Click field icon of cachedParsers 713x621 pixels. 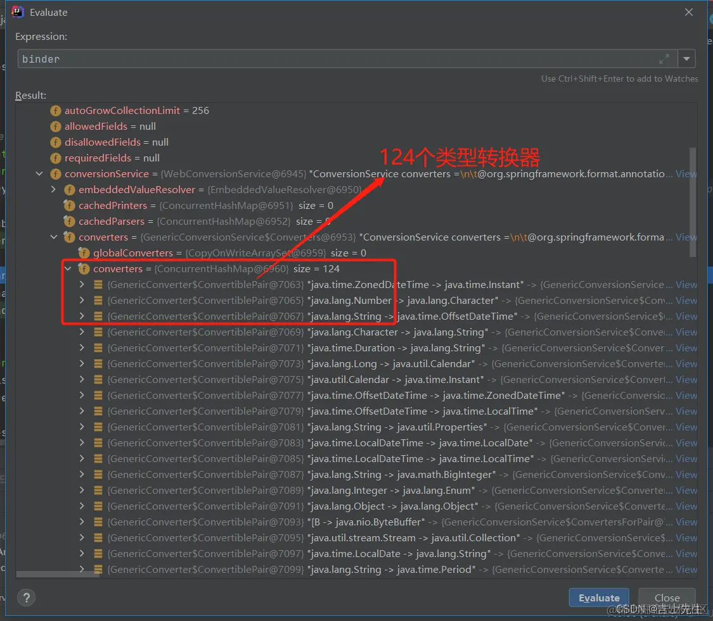[x=70, y=221]
